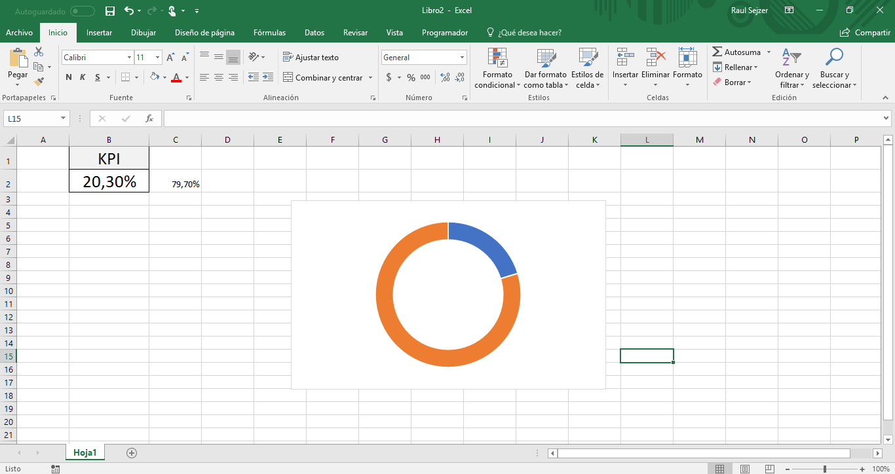The width and height of the screenshot is (895, 474).
Task: Click the zoom slider handle
Action: (x=824, y=469)
